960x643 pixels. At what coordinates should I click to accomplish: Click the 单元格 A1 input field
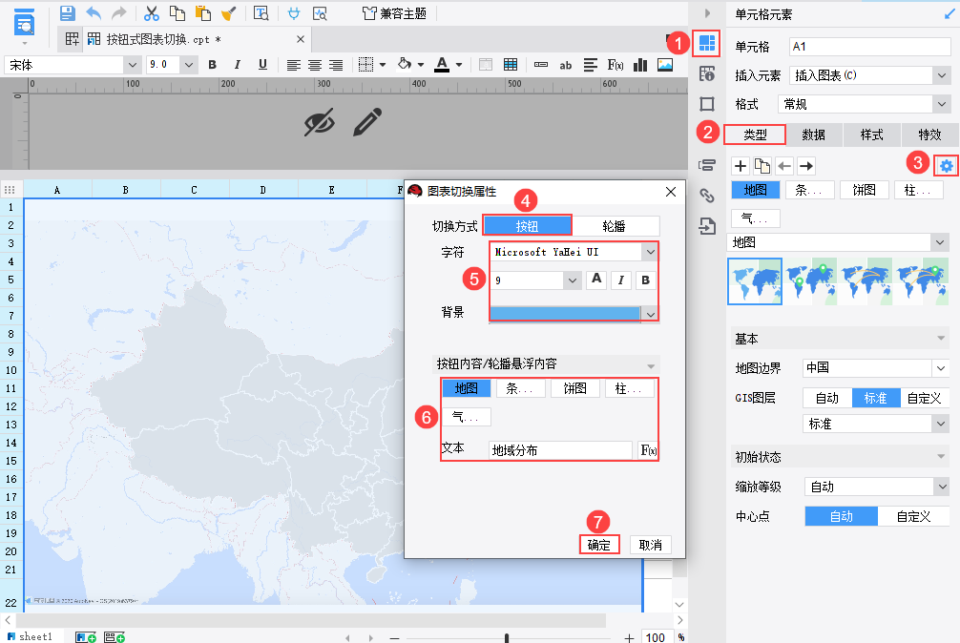click(869, 47)
